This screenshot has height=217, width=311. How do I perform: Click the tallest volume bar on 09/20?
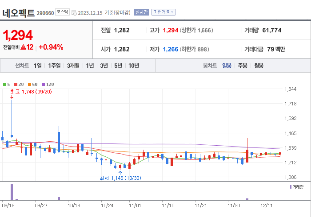pos(12,192)
